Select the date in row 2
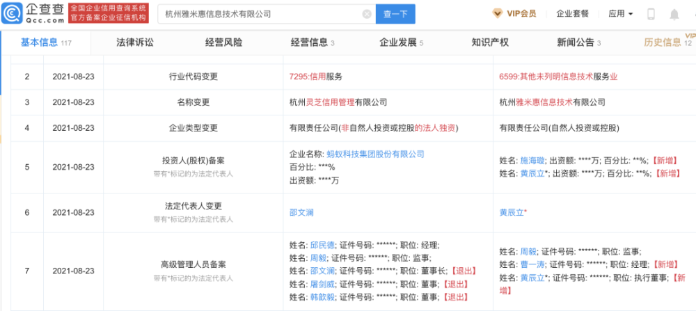Screen dimensions: 696x311 (74, 77)
